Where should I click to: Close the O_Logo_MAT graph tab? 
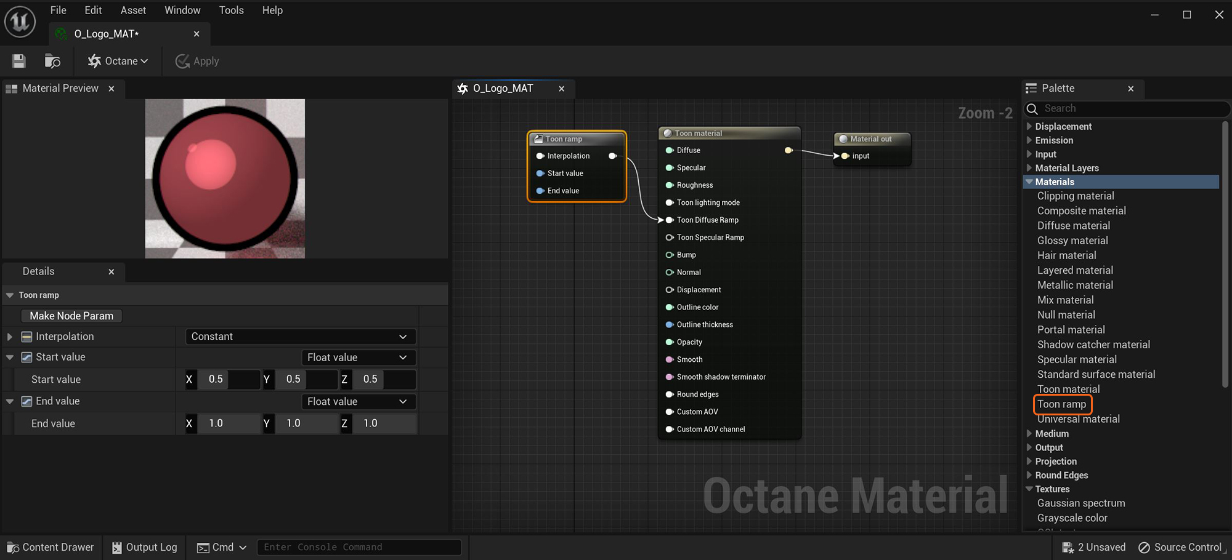click(561, 89)
